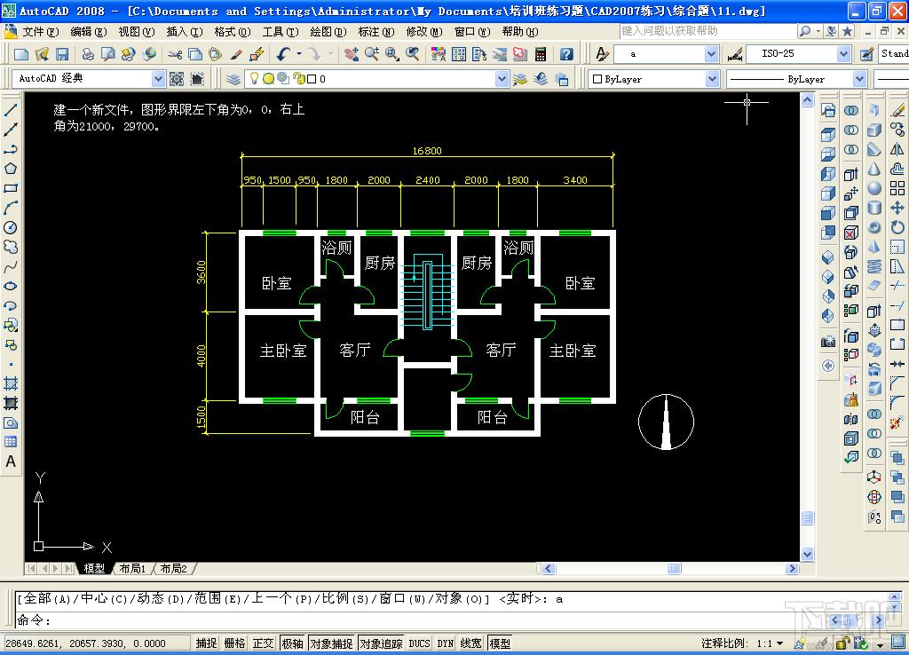Open the 注释比例 1:1 scale dropdown
Screen dimensions: 909x655
[x=779, y=643]
